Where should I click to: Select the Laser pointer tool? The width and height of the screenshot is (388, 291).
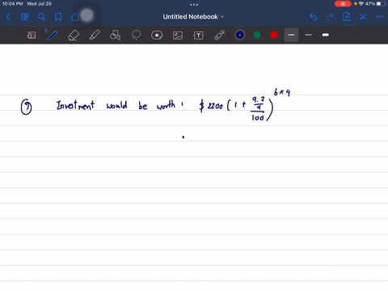(x=219, y=35)
